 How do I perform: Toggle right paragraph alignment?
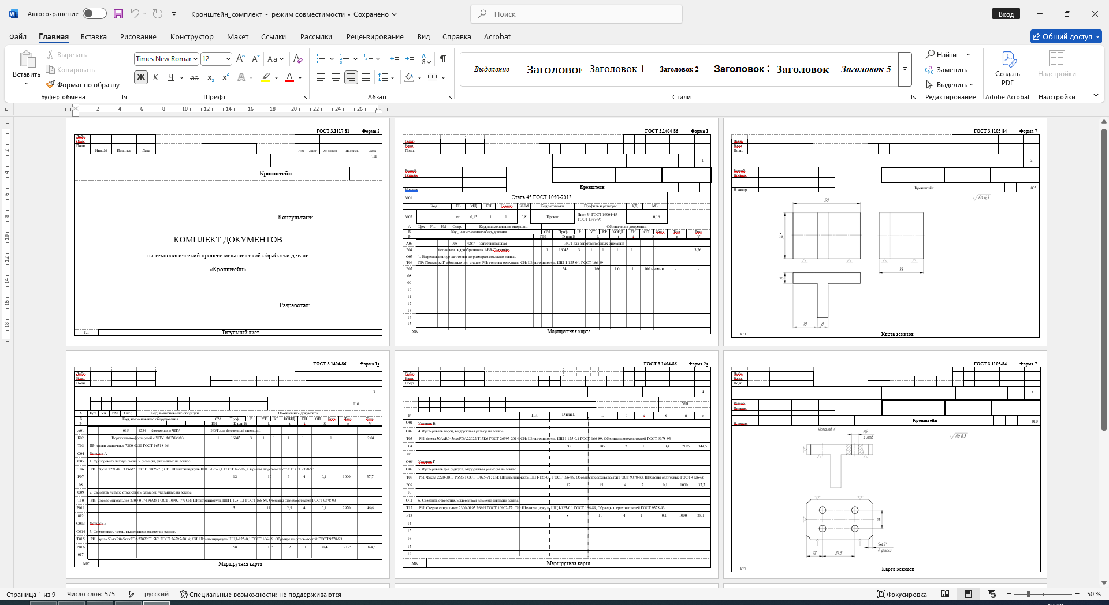(351, 77)
